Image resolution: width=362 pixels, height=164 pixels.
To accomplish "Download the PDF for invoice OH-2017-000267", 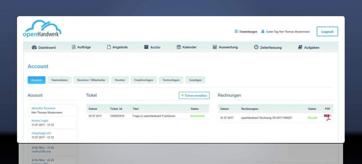I will coord(327,118).
